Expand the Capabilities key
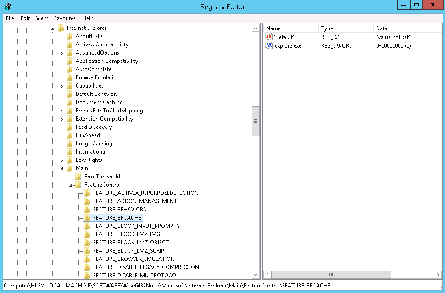445x293 pixels. (x=61, y=86)
